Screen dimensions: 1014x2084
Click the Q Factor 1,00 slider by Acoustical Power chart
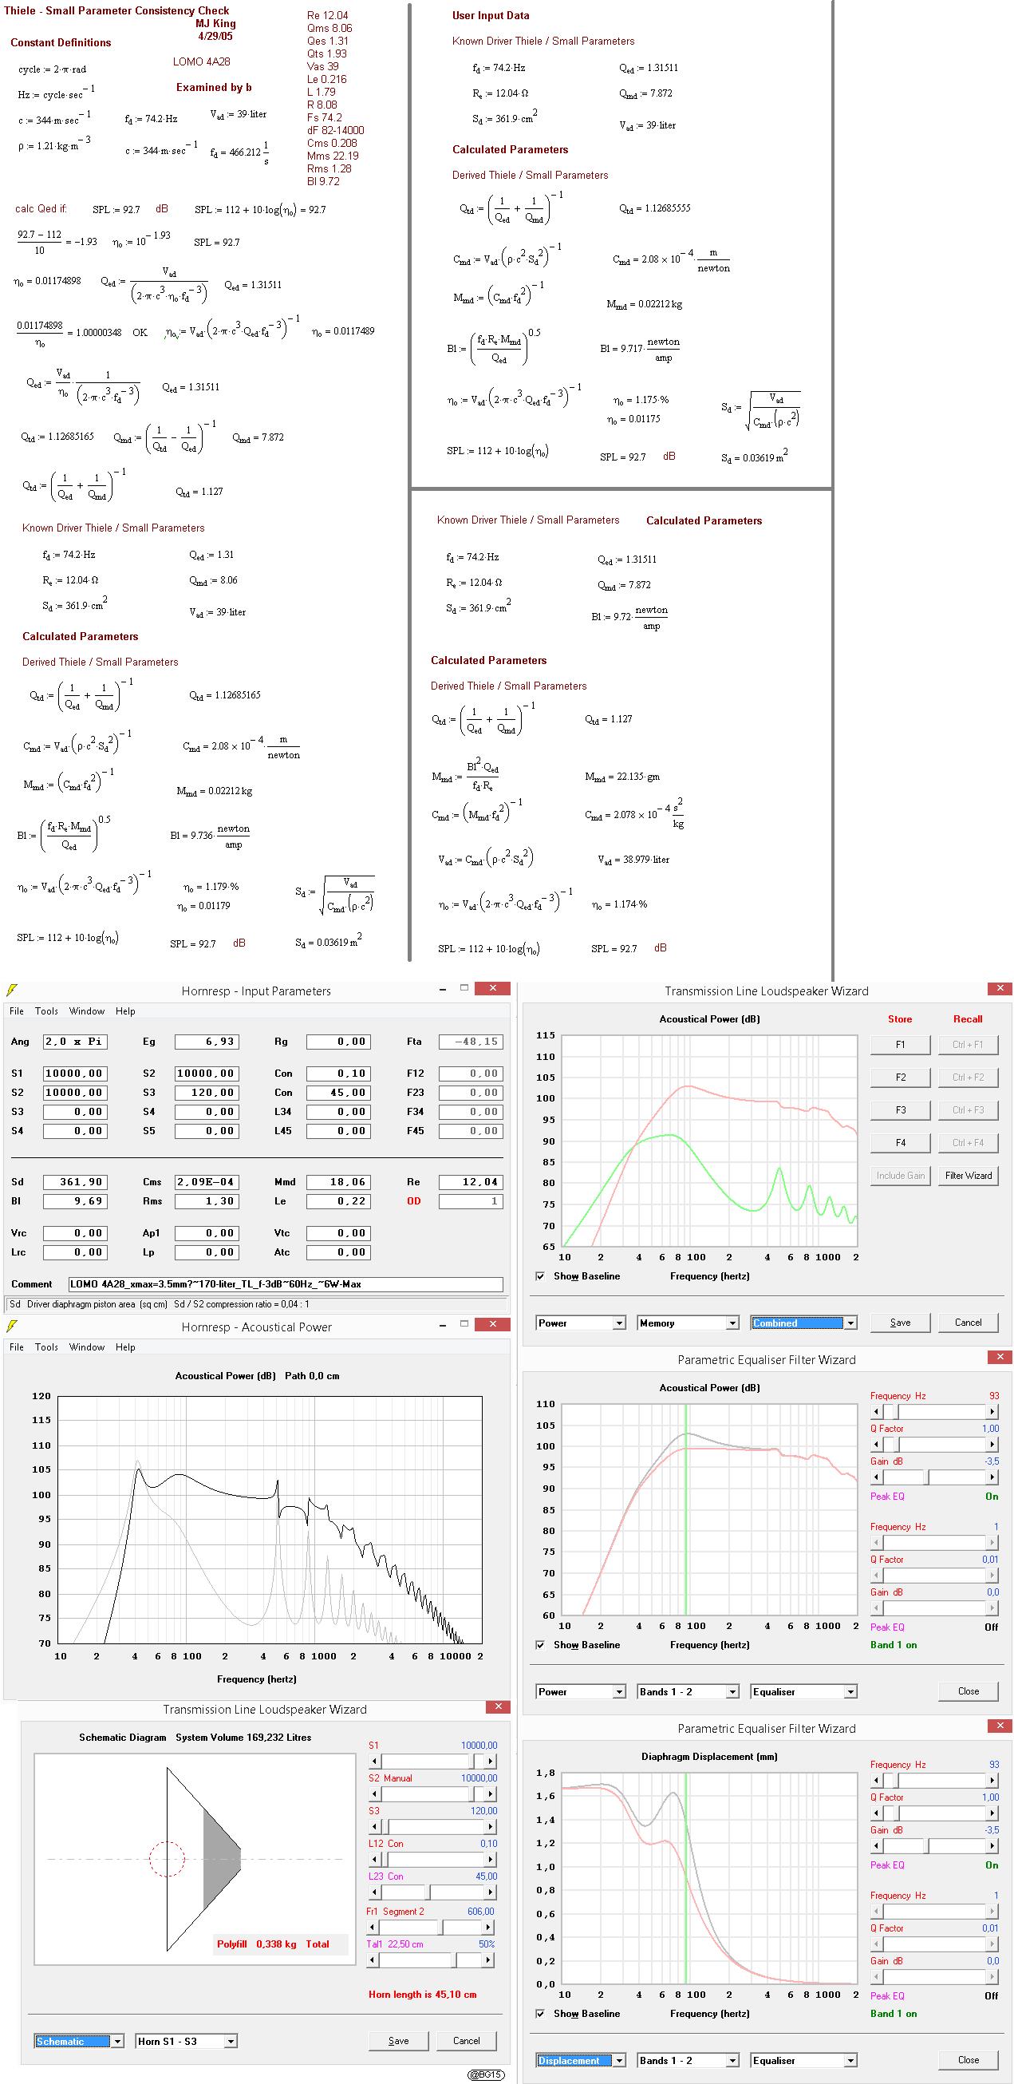[x=935, y=1444]
